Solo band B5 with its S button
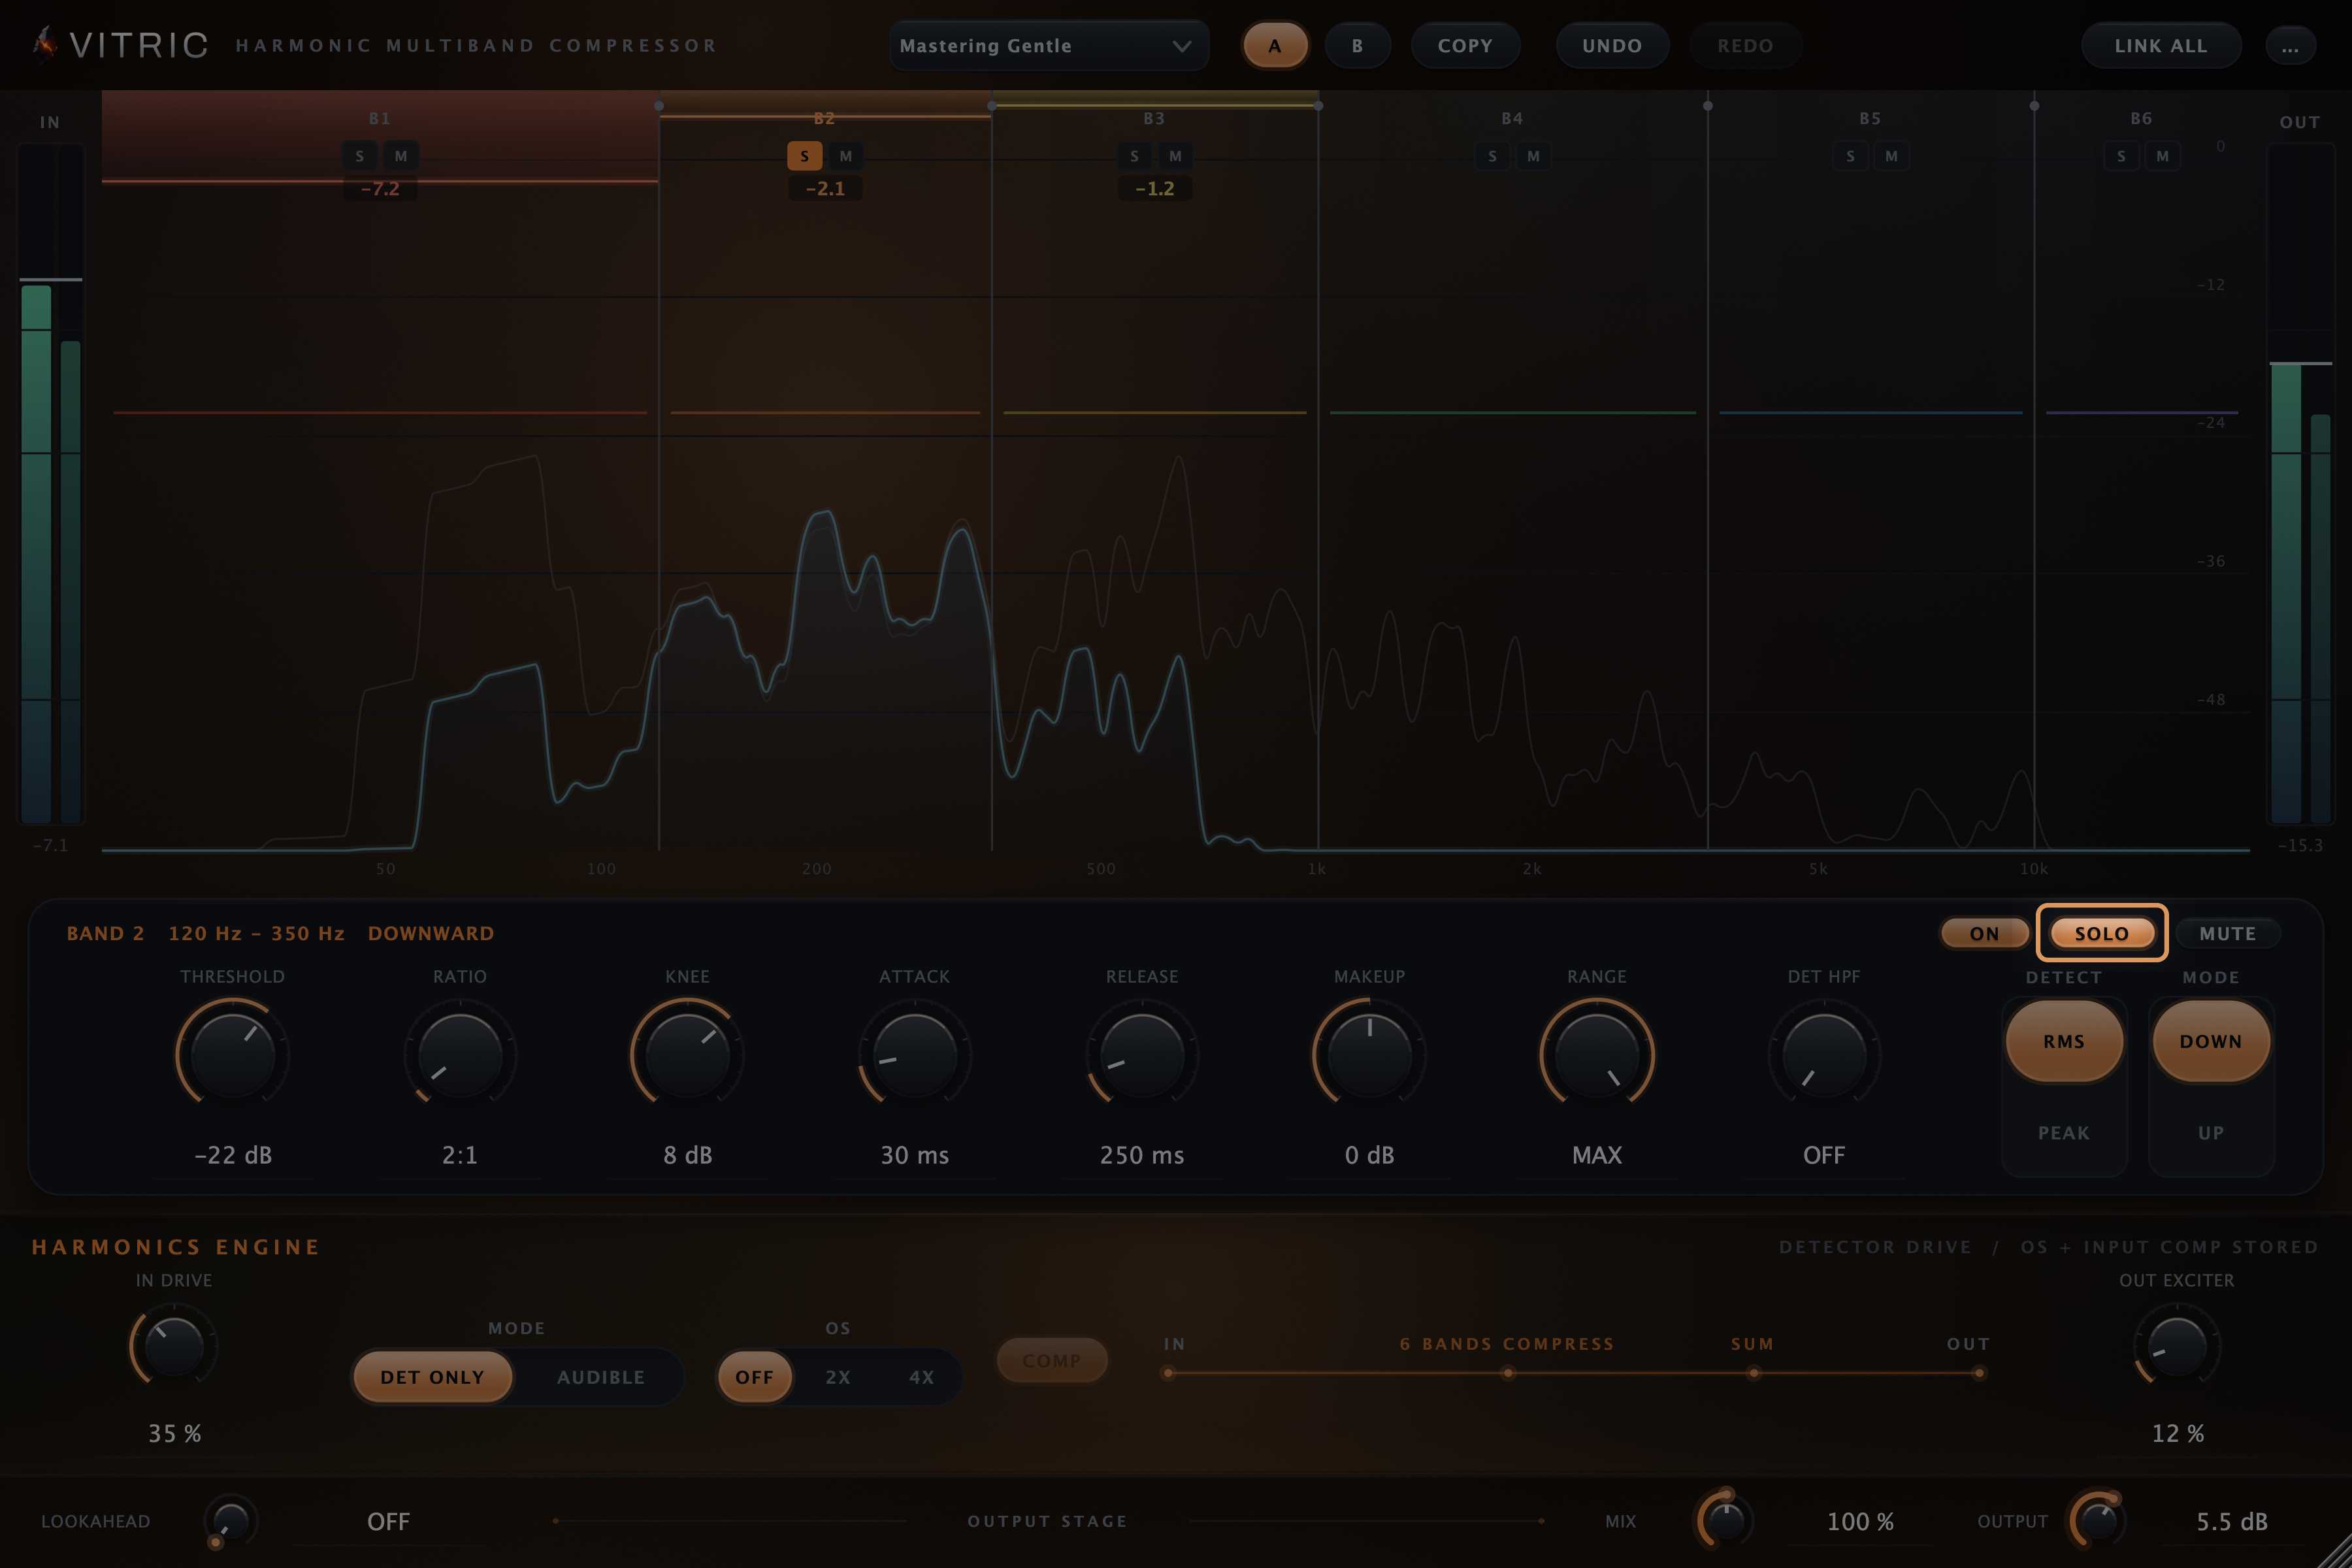 [x=1850, y=156]
